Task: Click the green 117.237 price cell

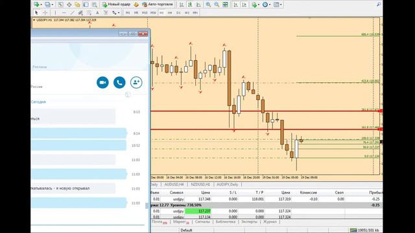Action: click(x=198, y=211)
